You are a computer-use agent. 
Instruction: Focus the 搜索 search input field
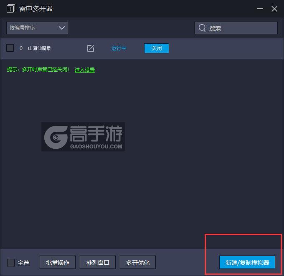236,28
